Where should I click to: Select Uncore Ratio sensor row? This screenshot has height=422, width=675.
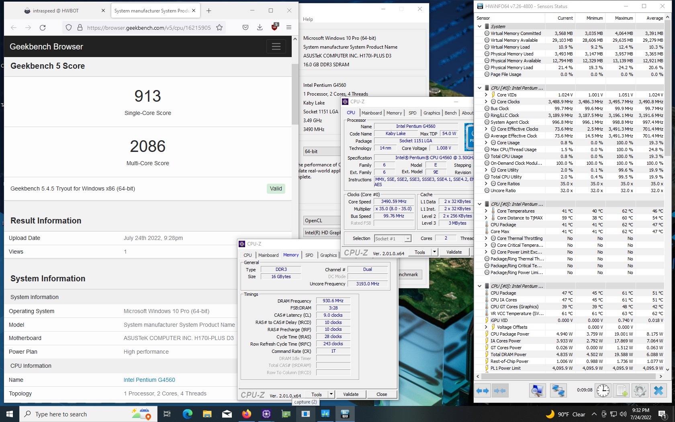coord(570,191)
